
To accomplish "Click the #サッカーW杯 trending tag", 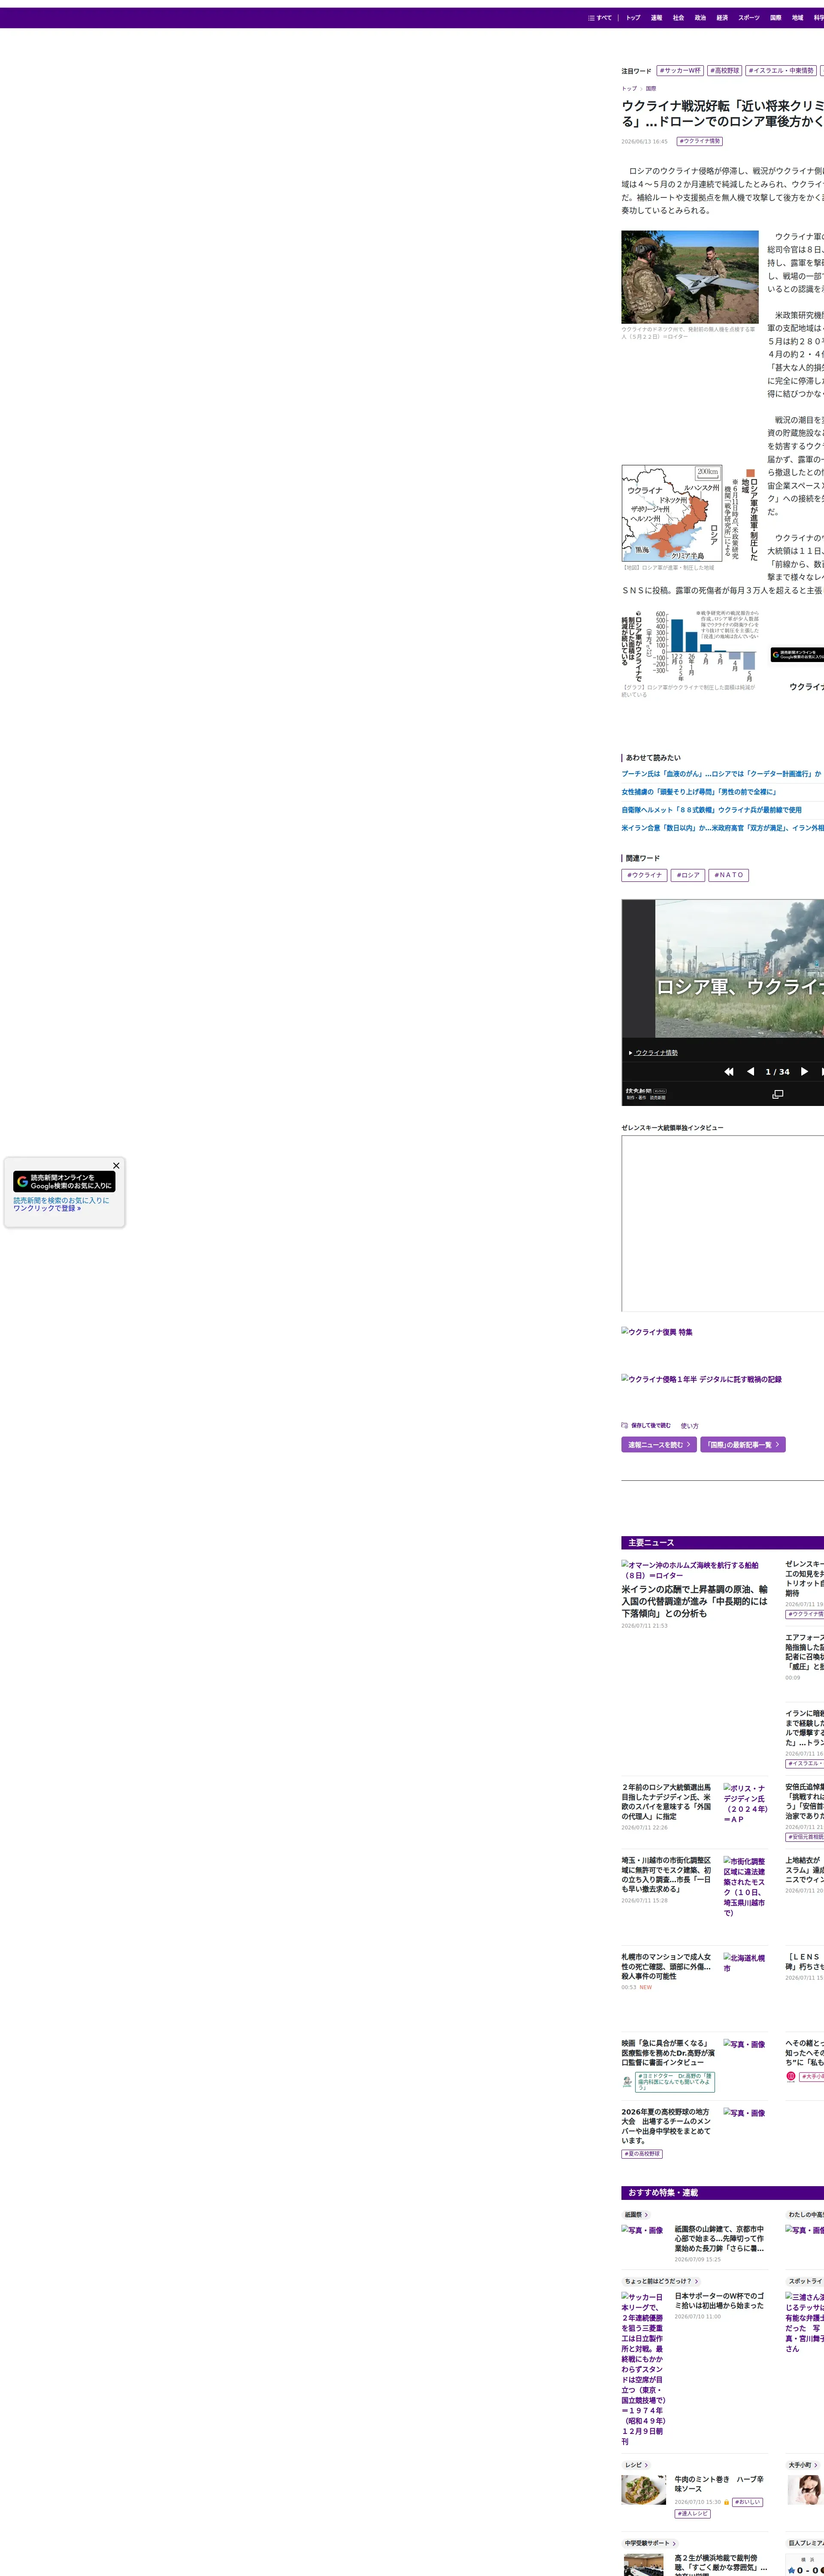I will [680, 71].
